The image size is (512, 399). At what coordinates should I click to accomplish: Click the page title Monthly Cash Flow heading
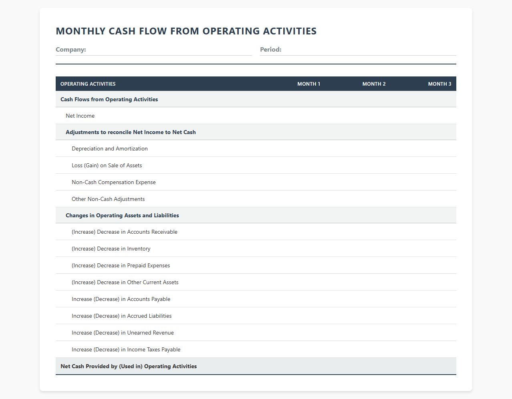[186, 31]
